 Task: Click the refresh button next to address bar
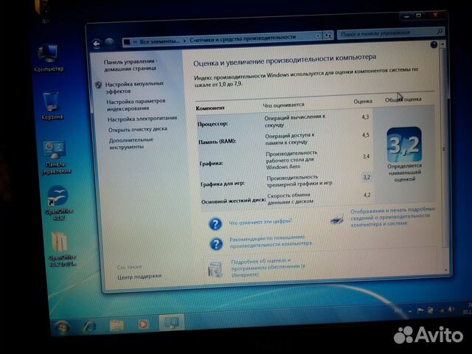click(327, 35)
